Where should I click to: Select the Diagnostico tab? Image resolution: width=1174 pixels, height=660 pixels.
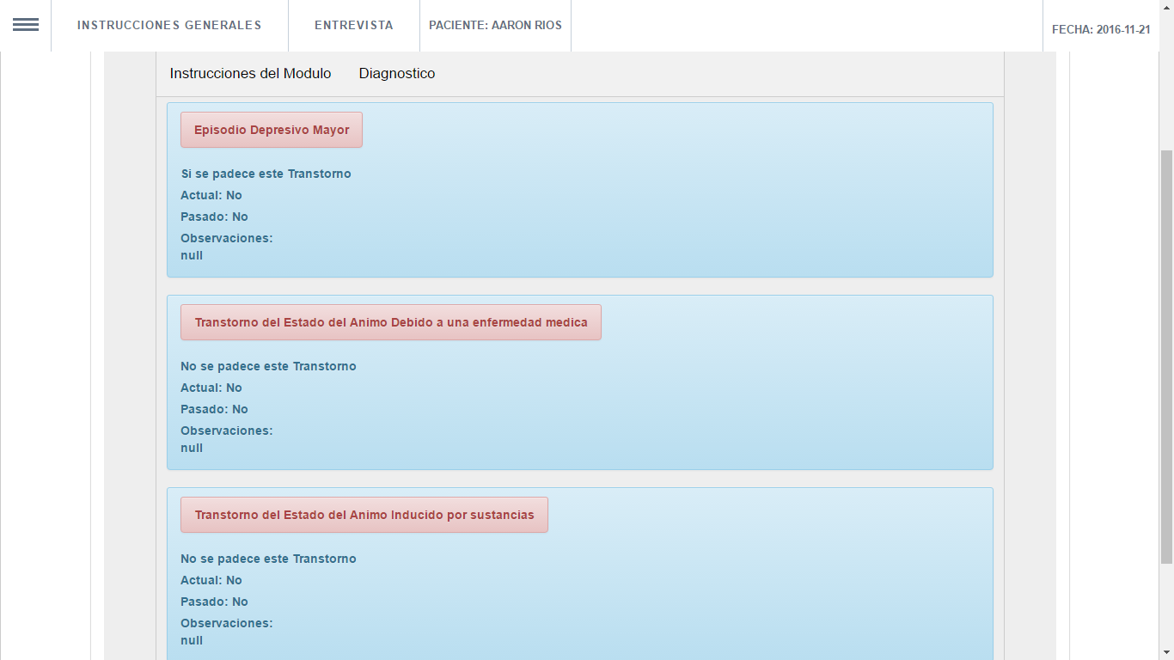[x=397, y=74]
